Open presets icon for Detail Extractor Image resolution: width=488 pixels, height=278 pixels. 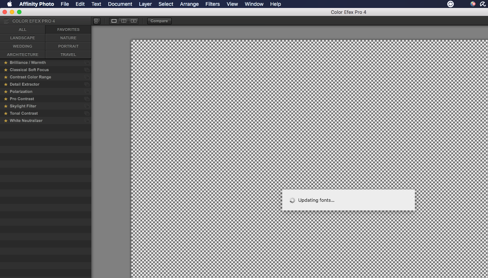pos(87,85)
